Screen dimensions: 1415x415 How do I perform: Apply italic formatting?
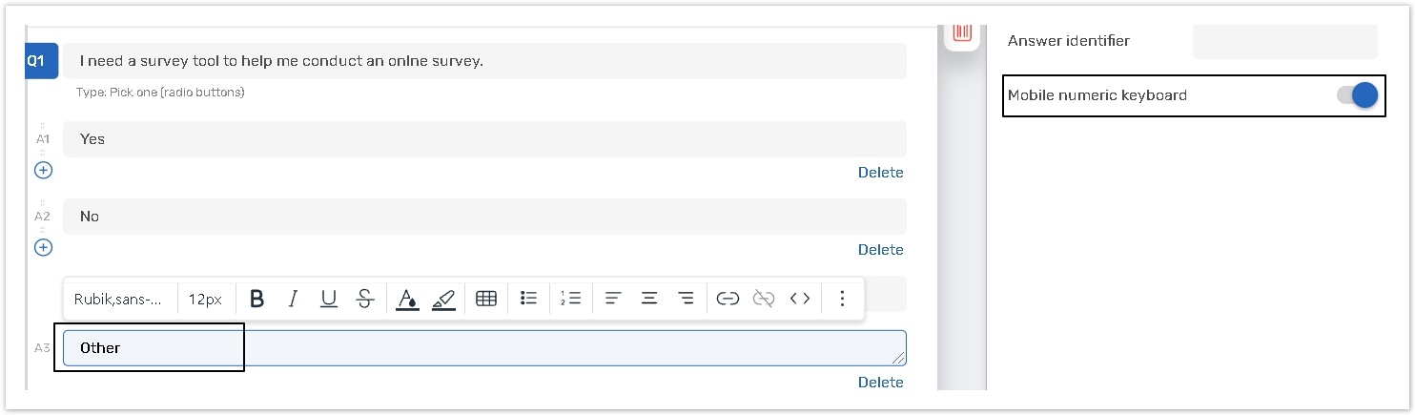click(x=293, y=299)
